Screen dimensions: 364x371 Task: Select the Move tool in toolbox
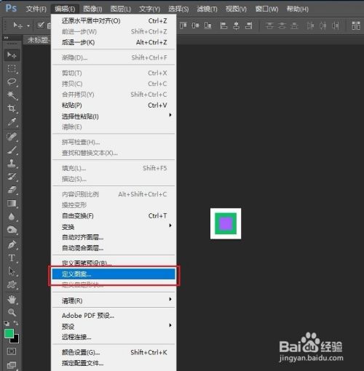(x=12, y=55)
